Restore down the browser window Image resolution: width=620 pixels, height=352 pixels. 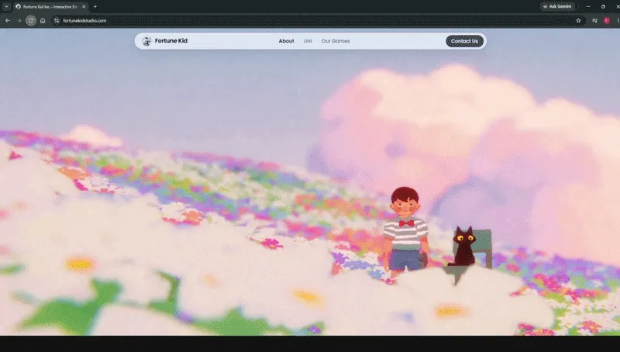(603, 7)
